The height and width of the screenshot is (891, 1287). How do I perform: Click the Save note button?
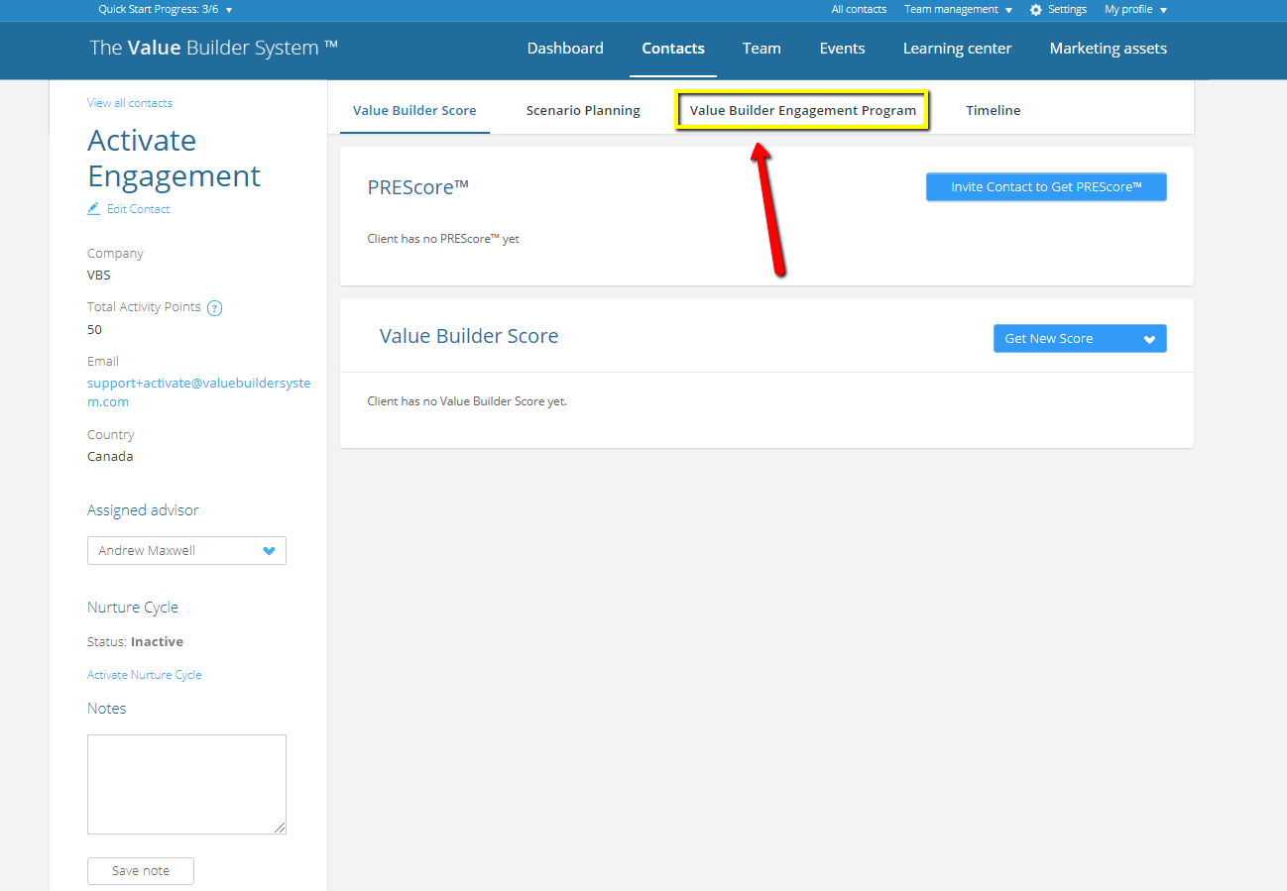[x=141, y=870]
